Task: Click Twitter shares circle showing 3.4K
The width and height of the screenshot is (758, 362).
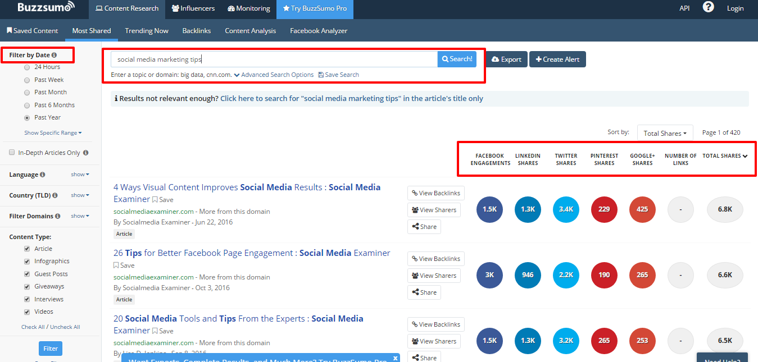Action: pos(566,209)
